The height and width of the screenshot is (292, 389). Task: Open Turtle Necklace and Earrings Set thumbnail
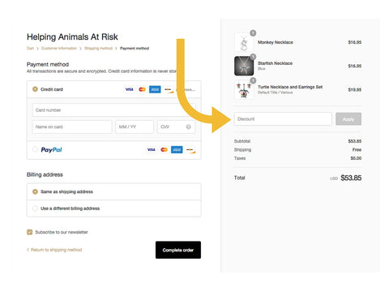click(244, 90)
